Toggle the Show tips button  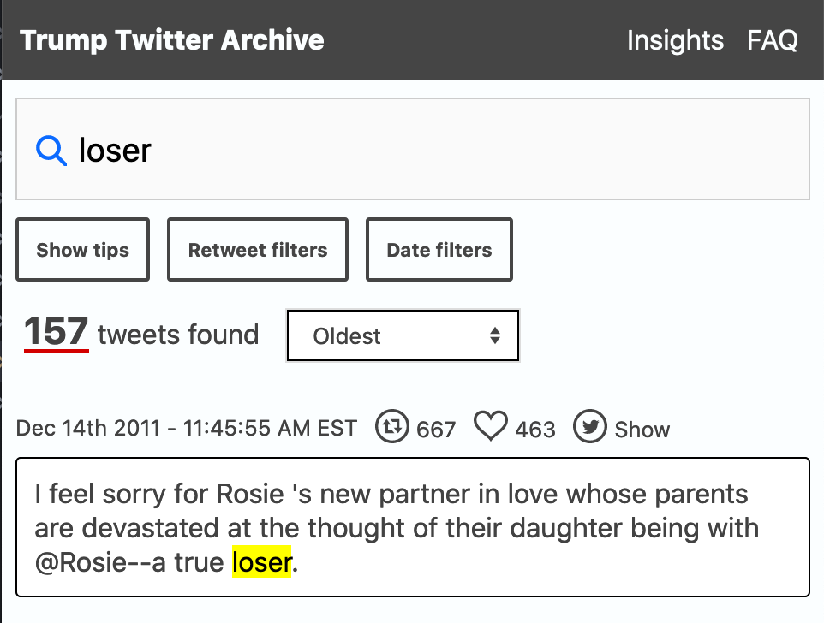pos(82,250)
